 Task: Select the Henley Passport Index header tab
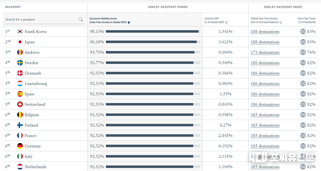tap(282, 7)
